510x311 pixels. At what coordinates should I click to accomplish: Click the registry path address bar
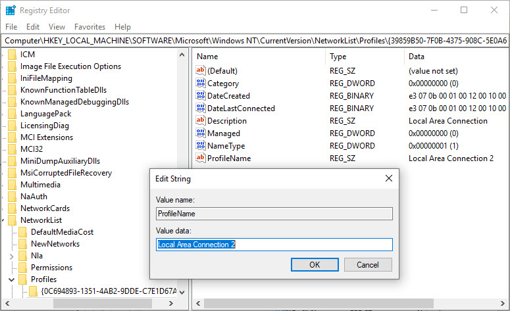point(255,41)
